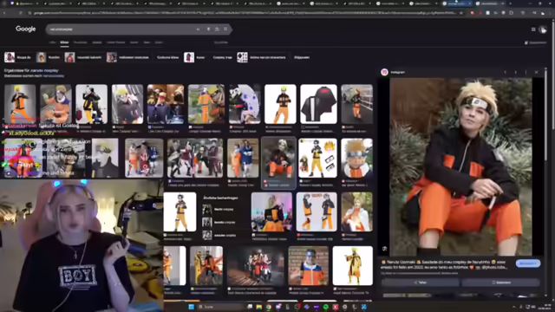
Task: Close the Instagram image preview panel
Action: [536, 72]
